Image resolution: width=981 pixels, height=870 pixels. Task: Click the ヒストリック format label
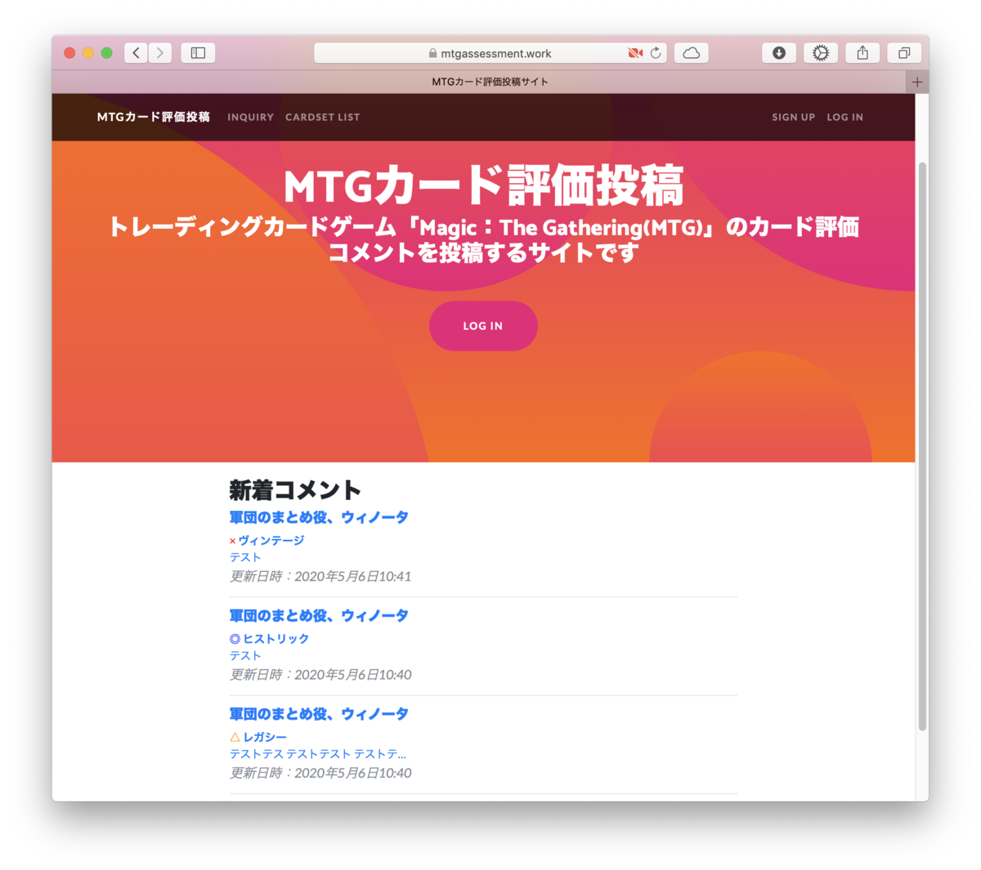click(x=276, y=639)
